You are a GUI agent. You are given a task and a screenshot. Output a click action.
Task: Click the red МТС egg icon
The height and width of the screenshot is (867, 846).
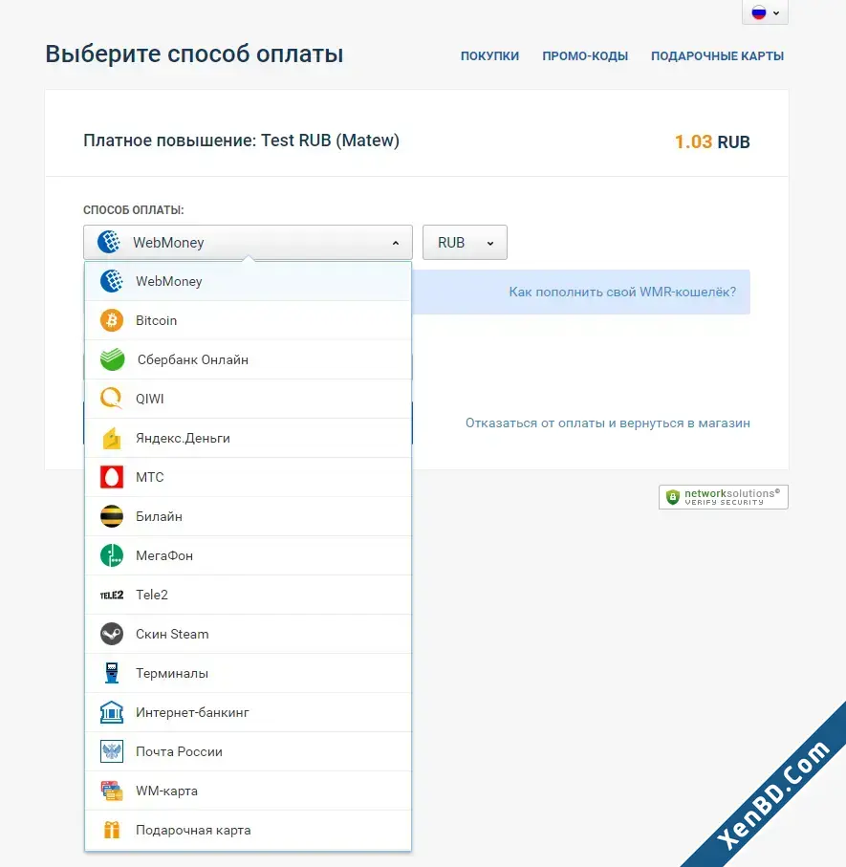tap(112, 477)
